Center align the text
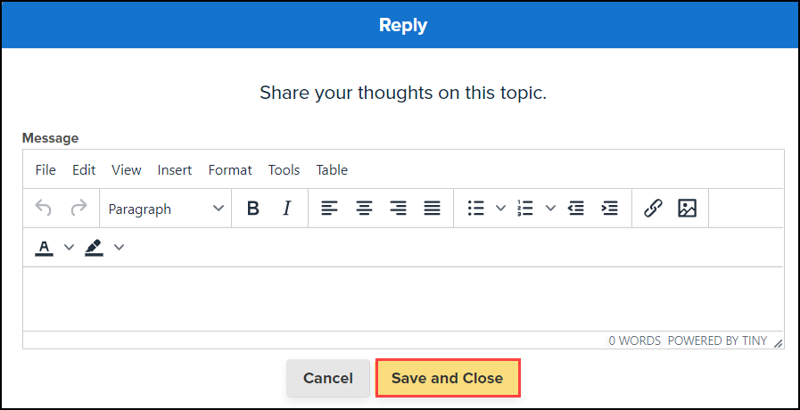 (364, 209)
